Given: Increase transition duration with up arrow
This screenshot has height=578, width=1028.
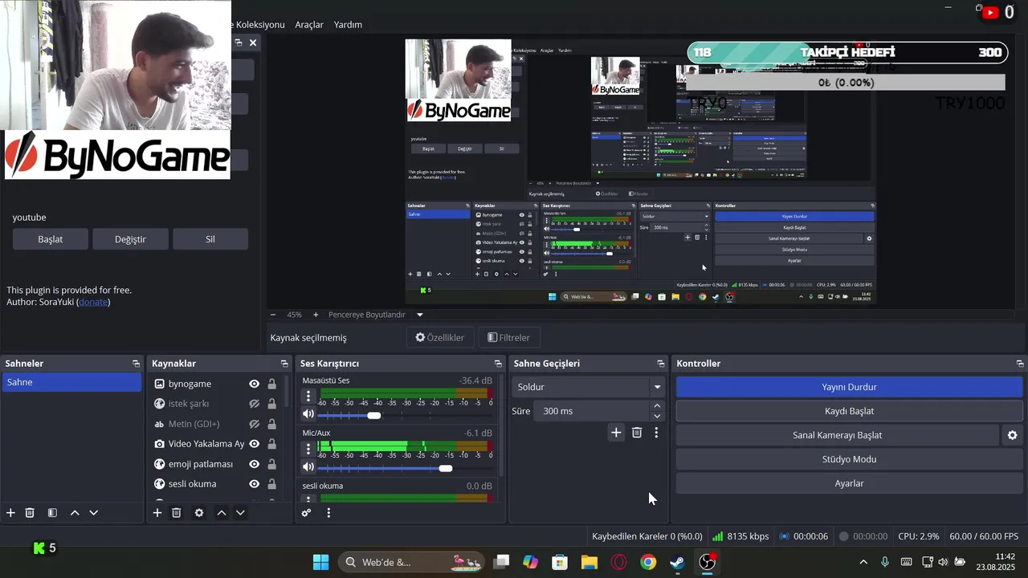Looking at the screenshot, I should coord(657,406).
